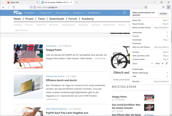Click the Steppy Pants article thumbnail

(x=28, y=56)
